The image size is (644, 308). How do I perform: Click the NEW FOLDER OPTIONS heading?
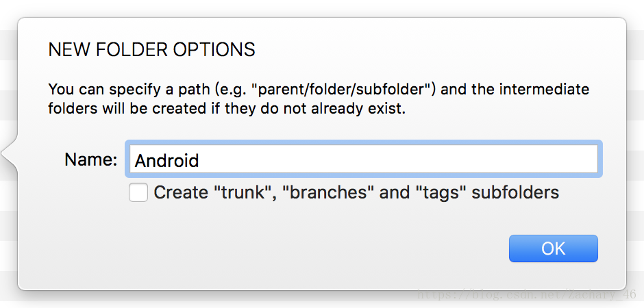tap(151, 50)
